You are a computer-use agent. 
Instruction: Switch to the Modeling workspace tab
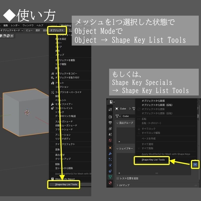[66, 25]
